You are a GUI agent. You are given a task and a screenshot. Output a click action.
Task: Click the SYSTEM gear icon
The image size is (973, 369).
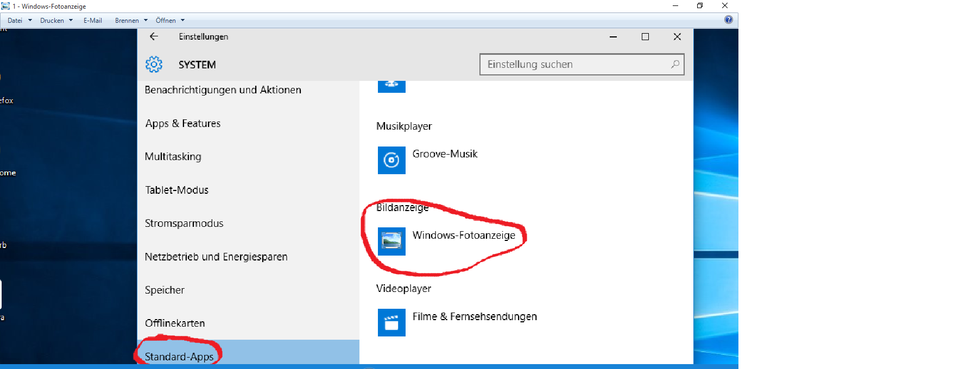(154, 65)
